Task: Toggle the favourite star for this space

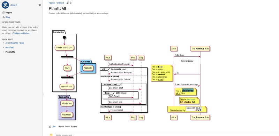Action: click(x=40, y=5)
